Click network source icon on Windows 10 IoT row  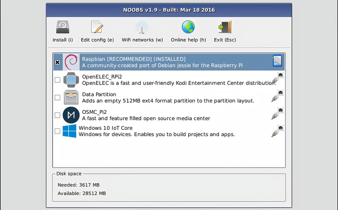[278, 131]
